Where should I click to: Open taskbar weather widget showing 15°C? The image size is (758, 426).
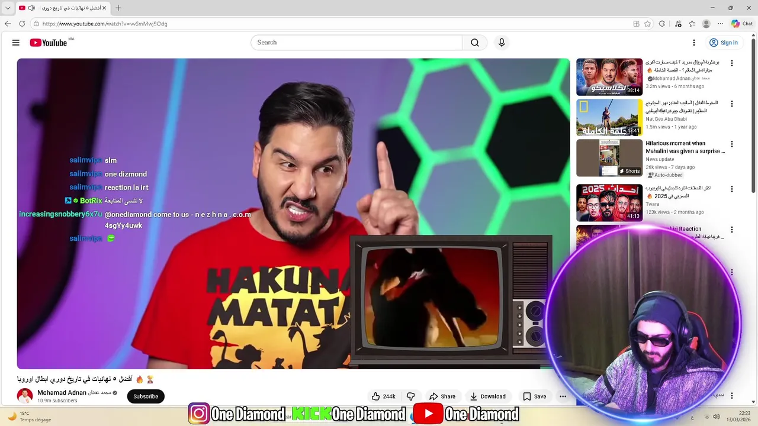tap(28, 417)
